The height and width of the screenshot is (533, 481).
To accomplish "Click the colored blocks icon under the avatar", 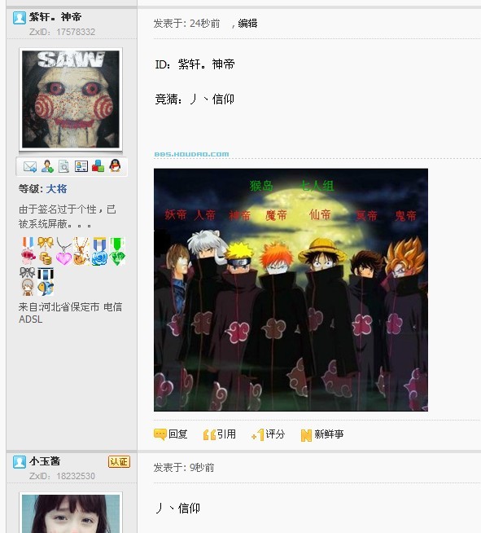I will coord(98,166).
